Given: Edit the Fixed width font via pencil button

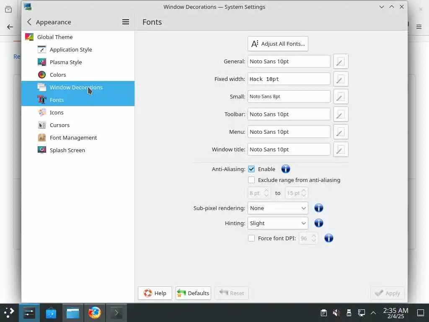Looking at the screenshot, I should (x=341, y=79).
